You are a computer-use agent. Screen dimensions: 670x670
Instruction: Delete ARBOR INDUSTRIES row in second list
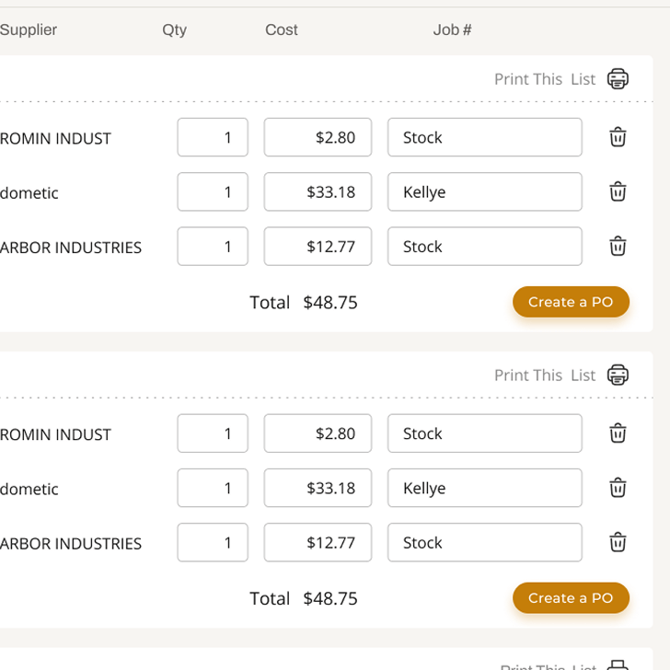pyautogui.click(x=618, y=543)
